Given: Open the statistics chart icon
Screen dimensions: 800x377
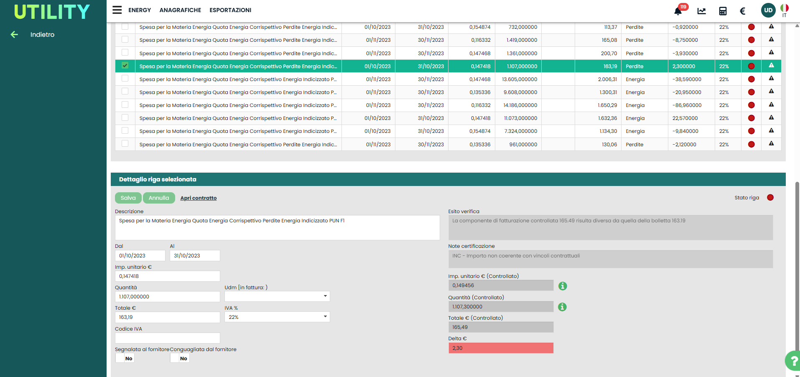Looking at the screenshot, I should point(701,11).
